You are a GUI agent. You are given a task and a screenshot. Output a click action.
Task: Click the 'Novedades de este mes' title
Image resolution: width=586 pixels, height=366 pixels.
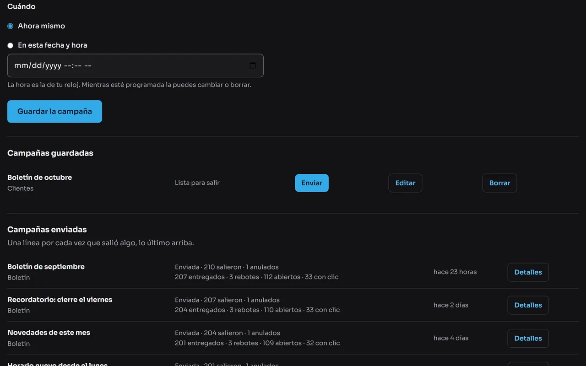(x=49, y=333)
